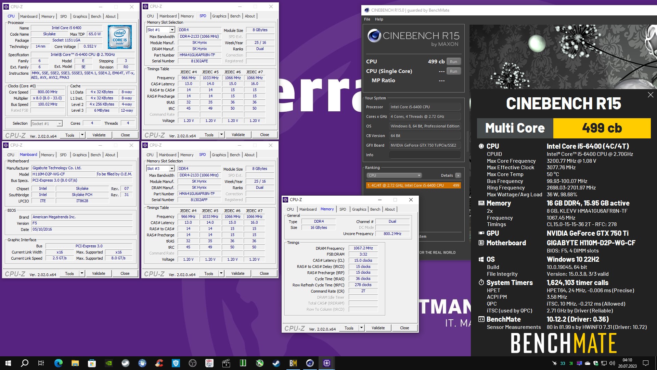The width and height of the screenshot is (657, 370).
Task: Open Mainboard tab in top-left CPU-Z window
Action: click(x=29, y=16)
